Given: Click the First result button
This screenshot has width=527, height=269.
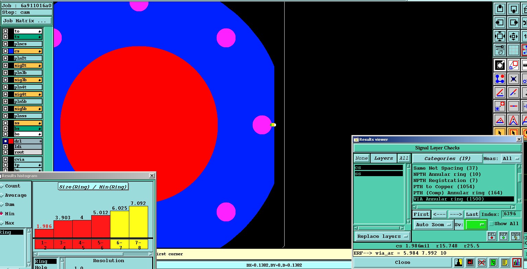Looking at the screenshot, I should click(x=421, y=215).
